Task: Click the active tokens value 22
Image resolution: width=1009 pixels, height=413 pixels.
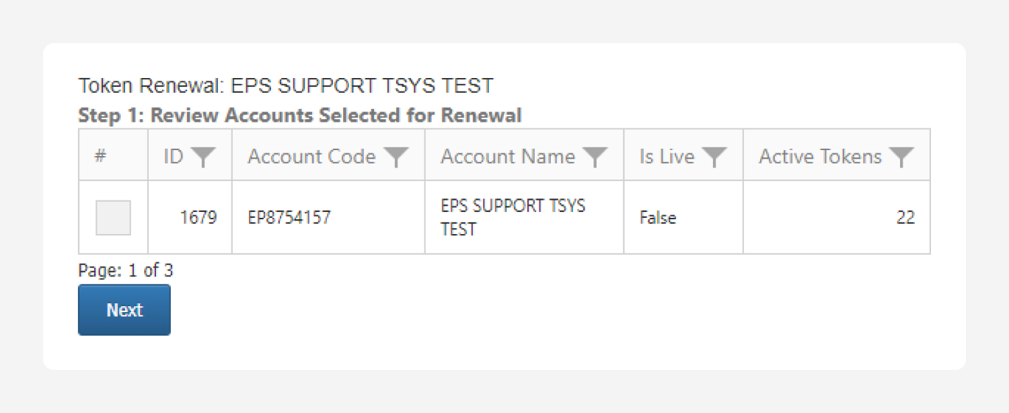Action: tap(905, 218)
